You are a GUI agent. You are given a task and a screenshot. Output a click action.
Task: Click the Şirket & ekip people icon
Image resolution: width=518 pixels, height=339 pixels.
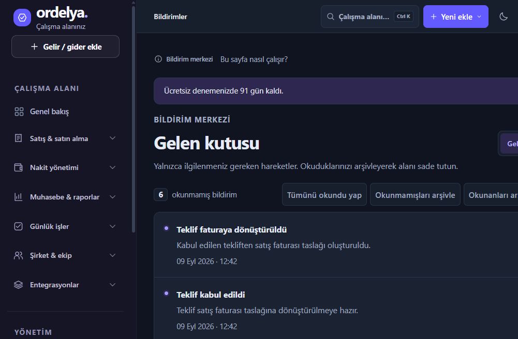[x=19, y=256]
